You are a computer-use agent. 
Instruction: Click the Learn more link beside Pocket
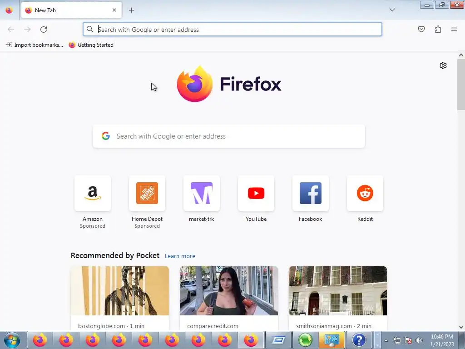(x=180, y=256)
